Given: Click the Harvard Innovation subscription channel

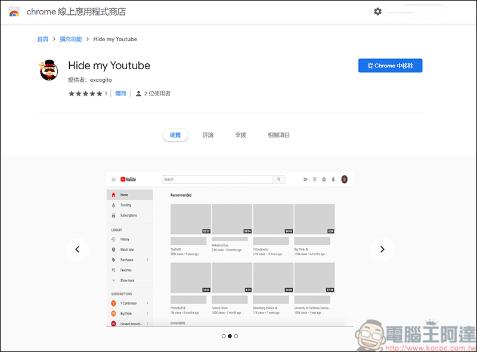Looking at the screenshot, I should point(129,323).
